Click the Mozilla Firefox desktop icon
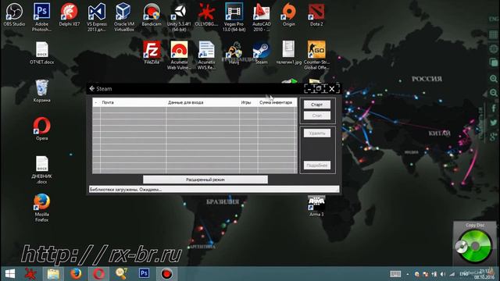Screen dimensions: 500x281 [x=41, y=208]
